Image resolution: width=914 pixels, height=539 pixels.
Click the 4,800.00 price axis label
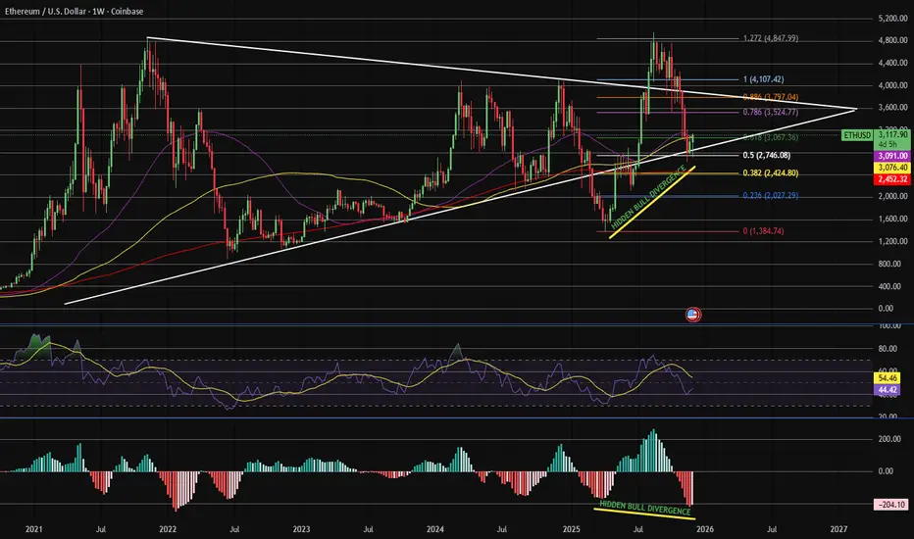892,41
